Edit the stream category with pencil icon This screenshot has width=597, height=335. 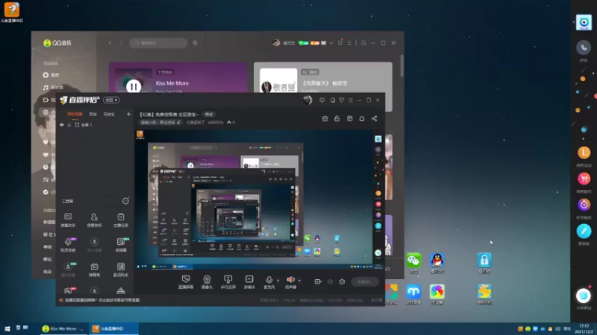point(178,122)
